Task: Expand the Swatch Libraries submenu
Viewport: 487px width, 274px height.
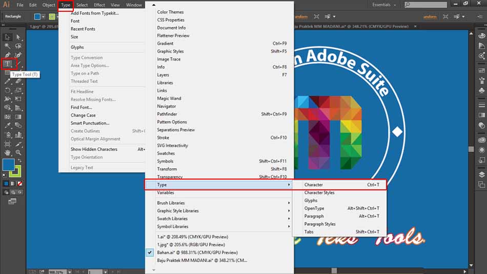Action: point(219,219)
